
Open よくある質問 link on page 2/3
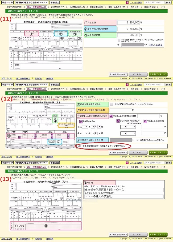(136, 85)
